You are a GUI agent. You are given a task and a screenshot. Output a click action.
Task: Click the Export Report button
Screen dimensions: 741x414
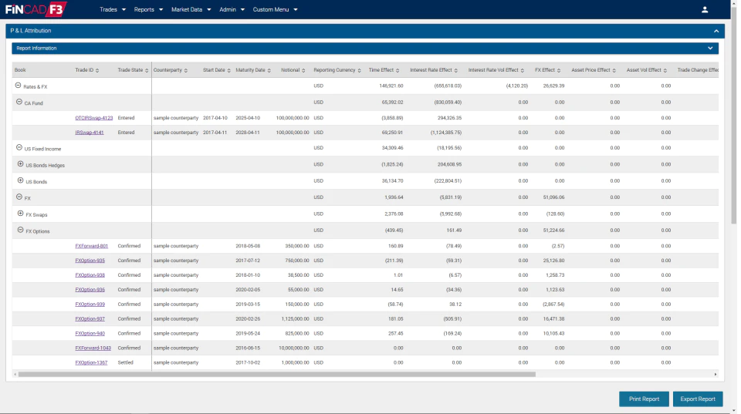(698, 399)
